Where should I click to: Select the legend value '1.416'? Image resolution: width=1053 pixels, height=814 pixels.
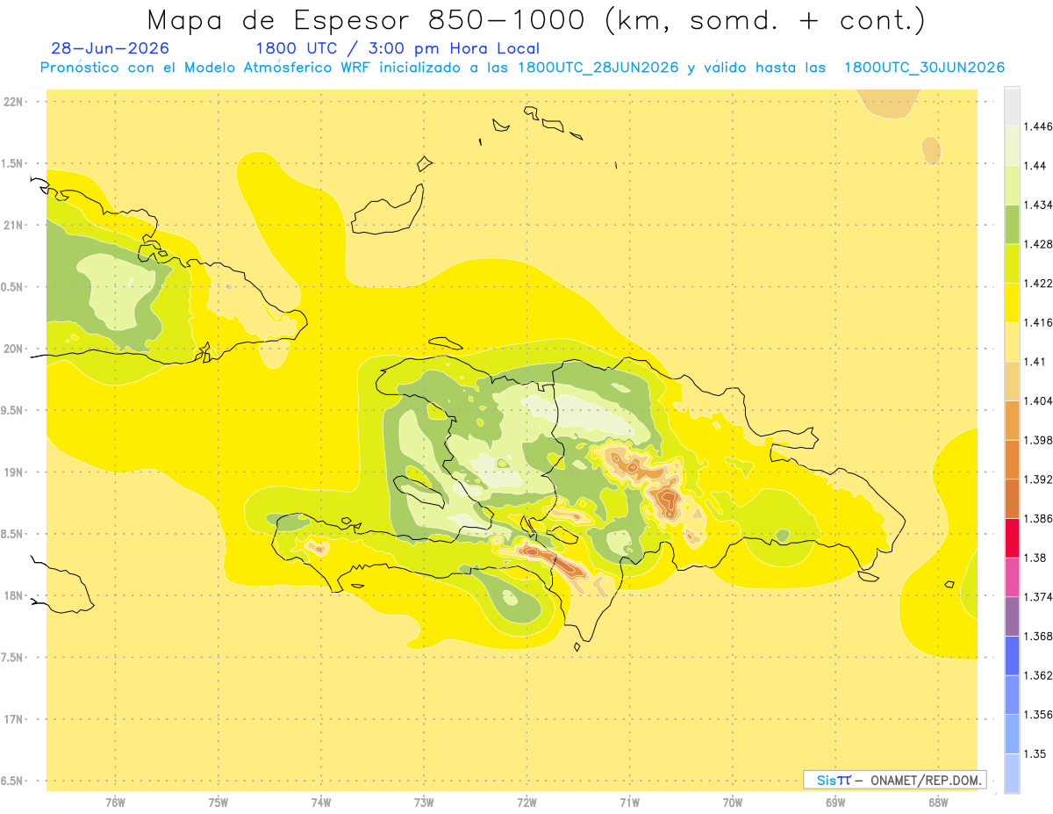click(1039, 322)
